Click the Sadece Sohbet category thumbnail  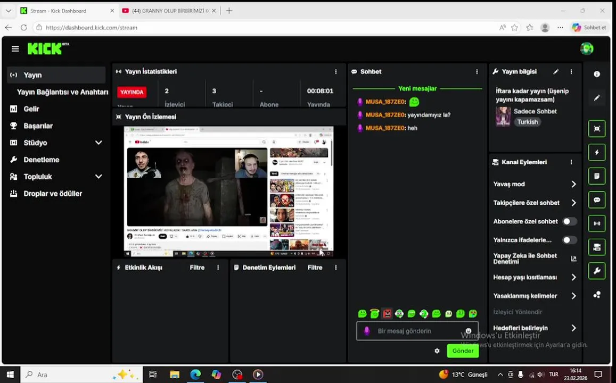coord(503,116)
